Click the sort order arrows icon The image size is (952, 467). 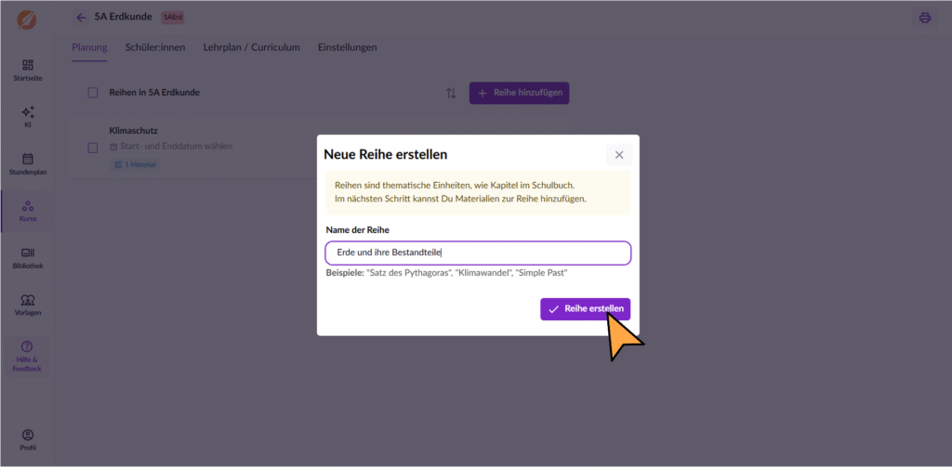pyautogui.click(x=451, y=93)
